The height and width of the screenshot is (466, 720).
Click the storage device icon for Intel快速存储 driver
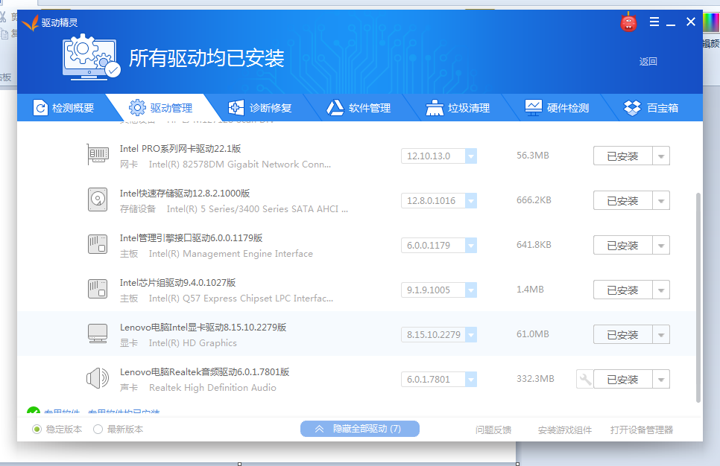[98, 200]
